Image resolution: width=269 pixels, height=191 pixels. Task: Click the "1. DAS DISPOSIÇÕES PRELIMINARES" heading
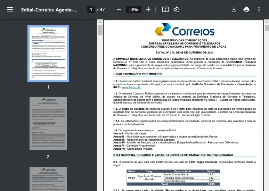tap(138, 74)
